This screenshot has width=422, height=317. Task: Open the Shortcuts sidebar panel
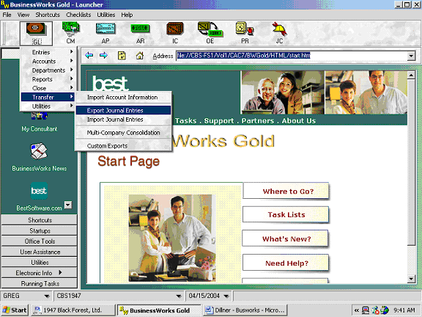tap(40, 220)
